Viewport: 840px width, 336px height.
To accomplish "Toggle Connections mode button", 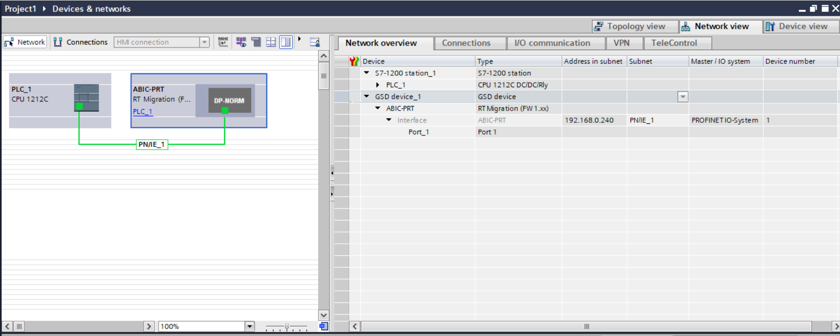I will pos(80,42).
